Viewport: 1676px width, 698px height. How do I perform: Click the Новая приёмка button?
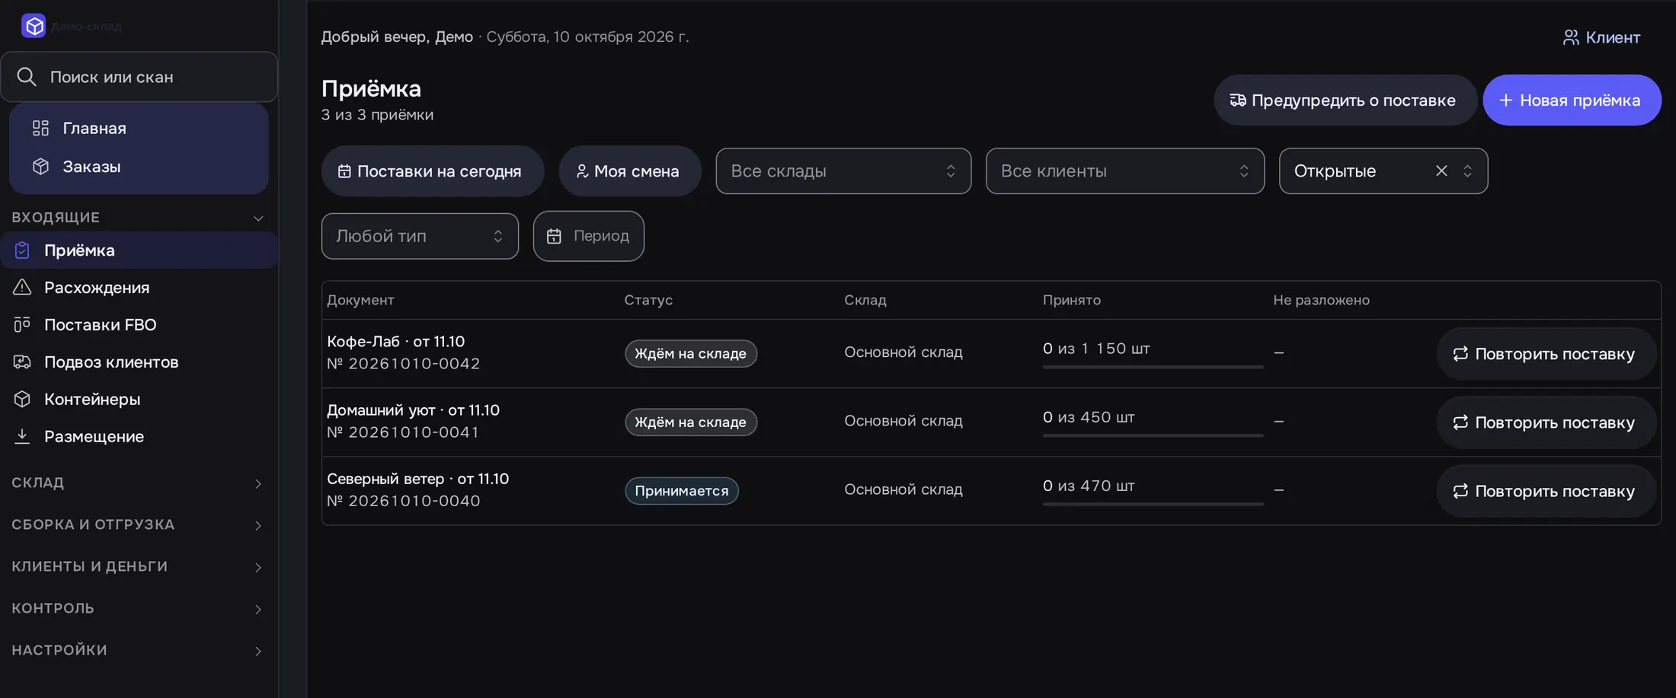1572,100
